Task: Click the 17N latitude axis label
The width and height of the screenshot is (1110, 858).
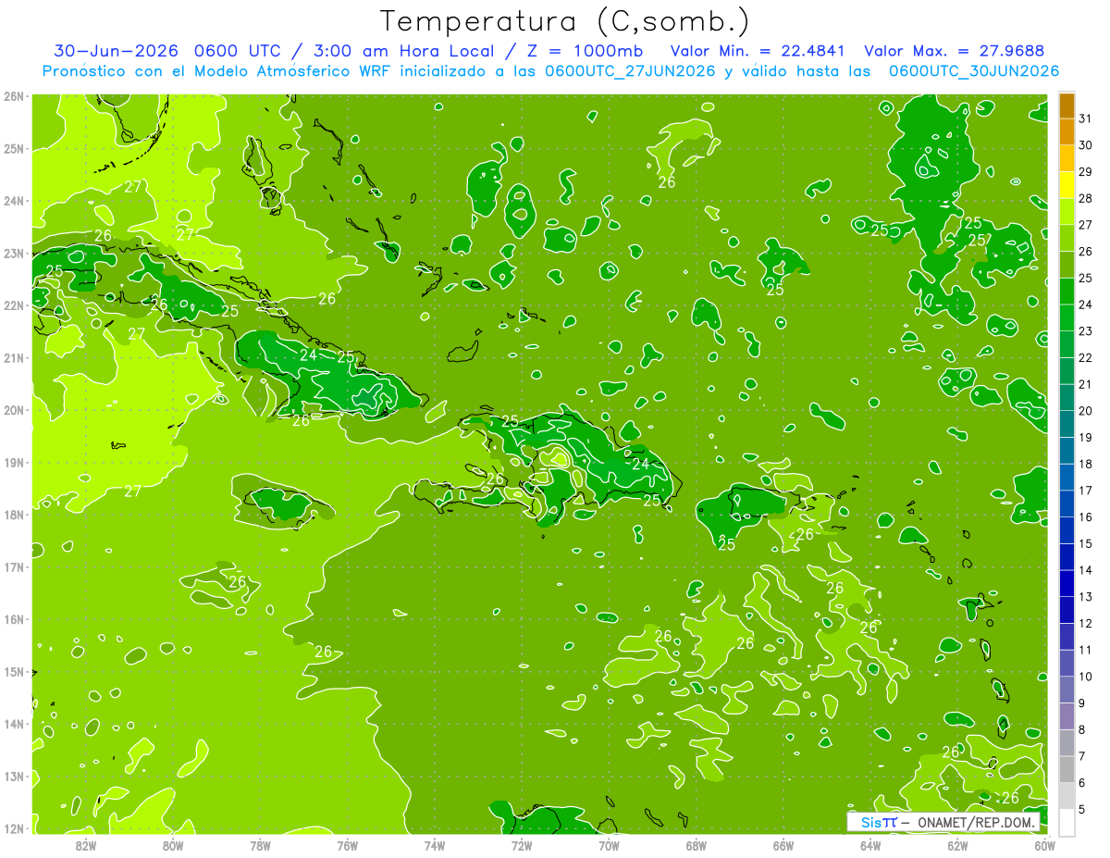Action: tap(14, 567)
